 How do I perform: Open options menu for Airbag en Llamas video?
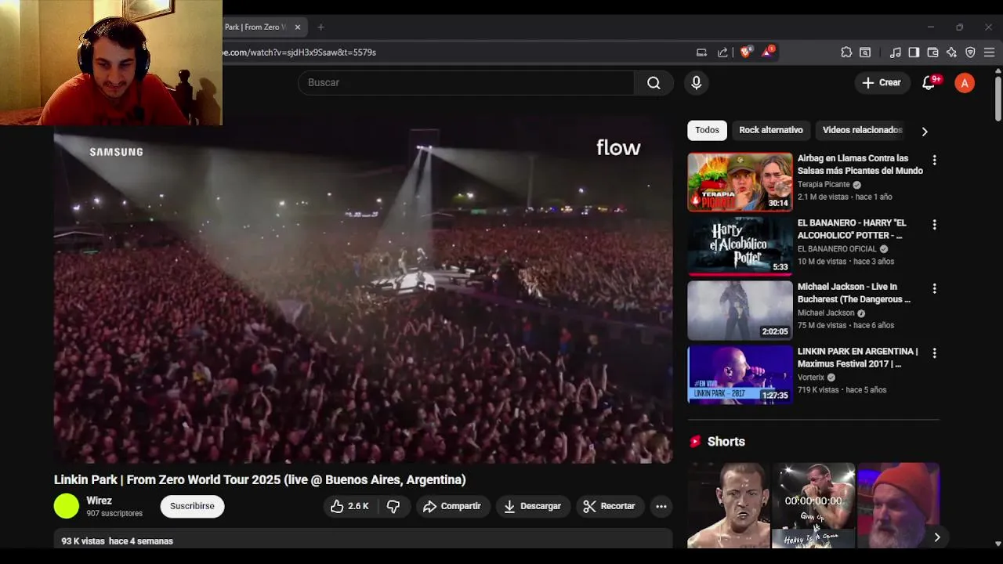point(934,160)
